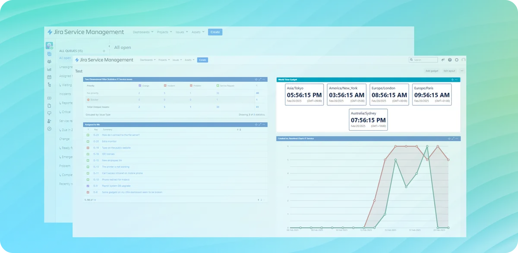518x253 pixels.
Task: Open the notifications megaphone icon in top bar
Action: pyautogui.click(x=443, y=60)
